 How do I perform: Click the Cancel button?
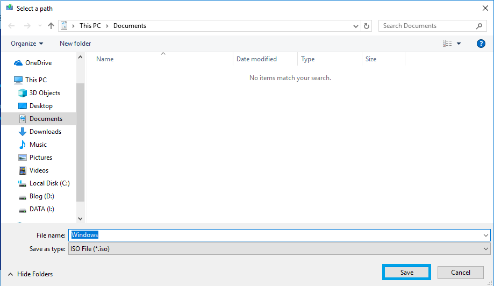point(460,273)
